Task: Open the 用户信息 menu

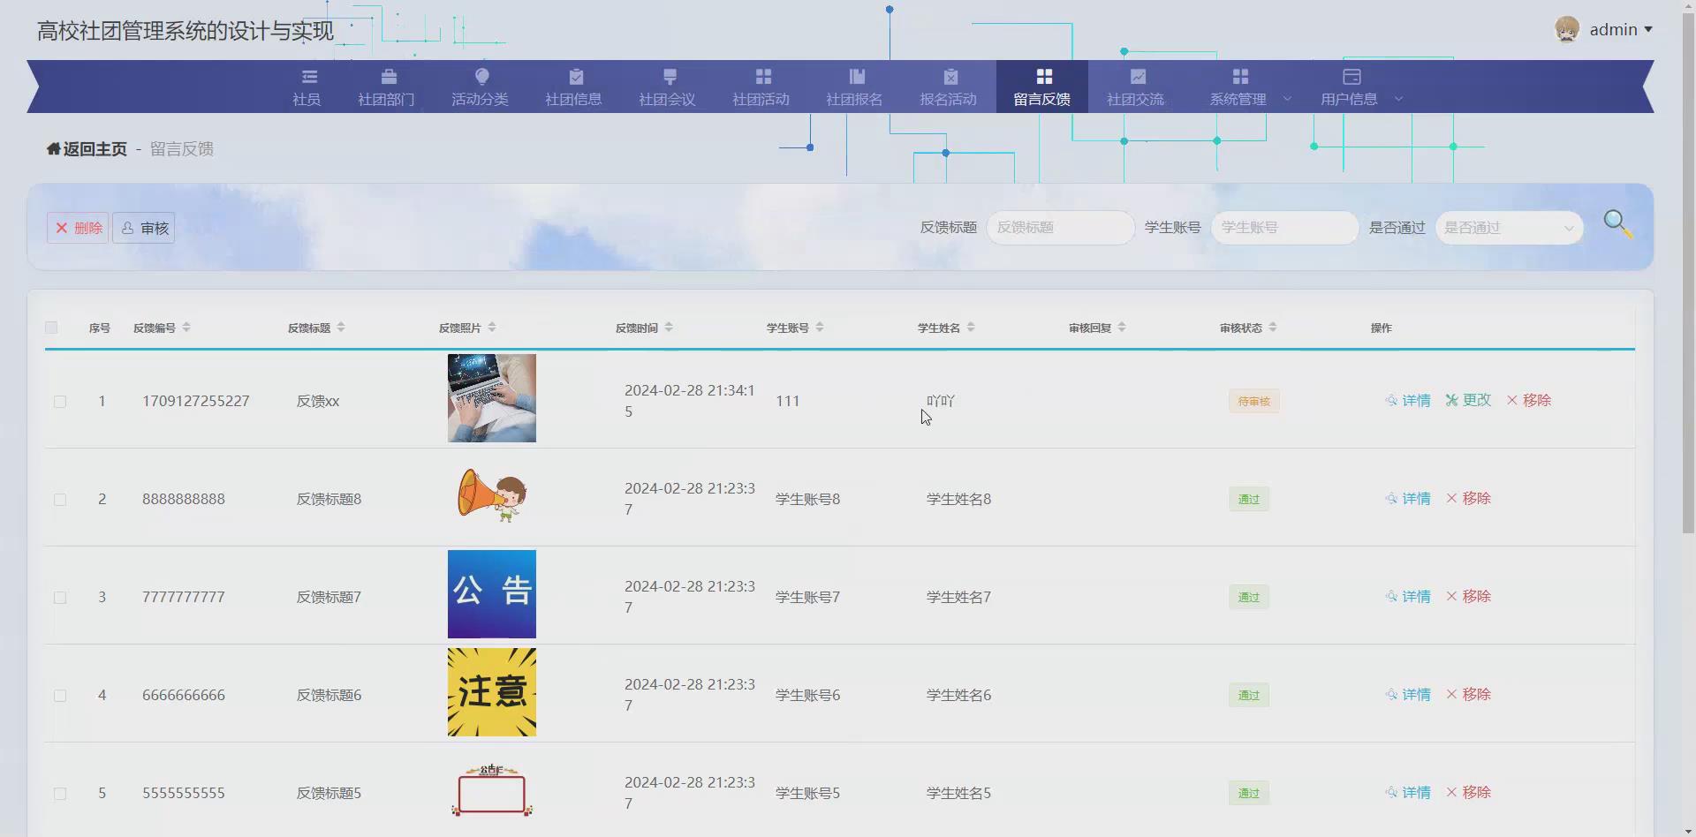Action: point(1350,87)
